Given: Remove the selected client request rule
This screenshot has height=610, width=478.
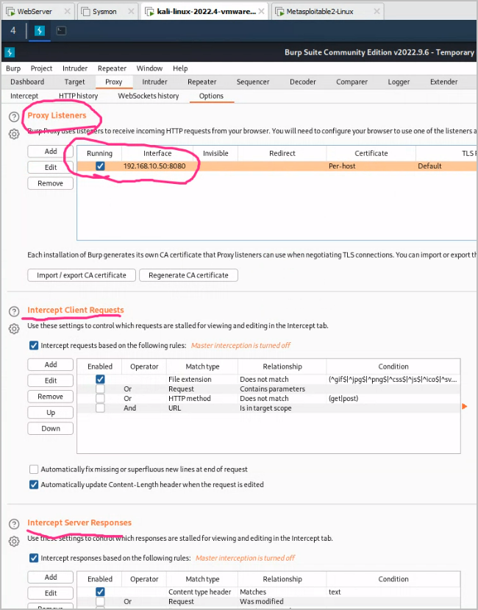Looking at the screenshot, I should (51, 397).
